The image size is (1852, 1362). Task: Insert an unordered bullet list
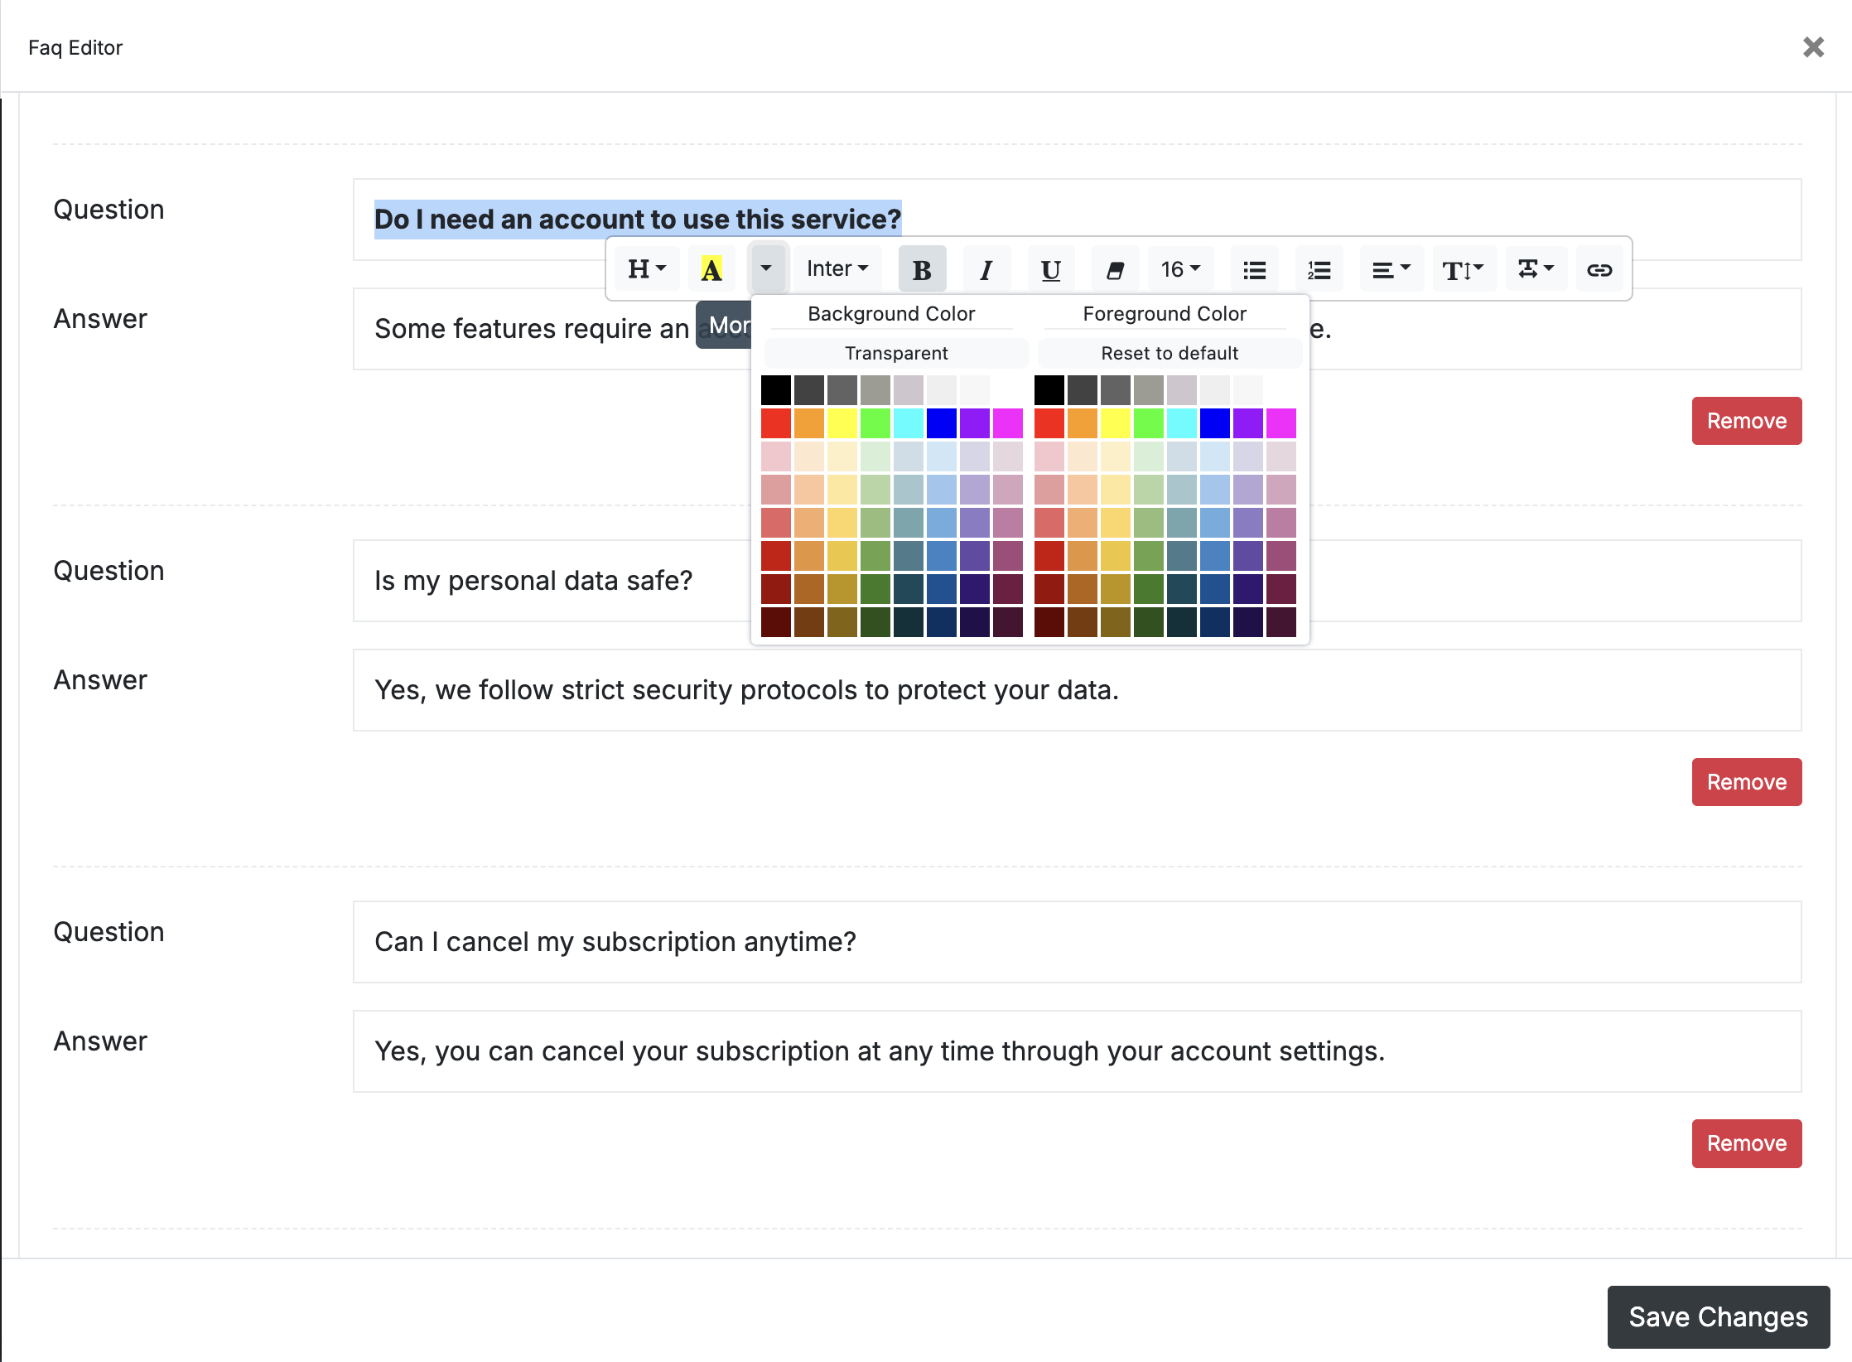pyautogui.click(x=1254, y=270)
